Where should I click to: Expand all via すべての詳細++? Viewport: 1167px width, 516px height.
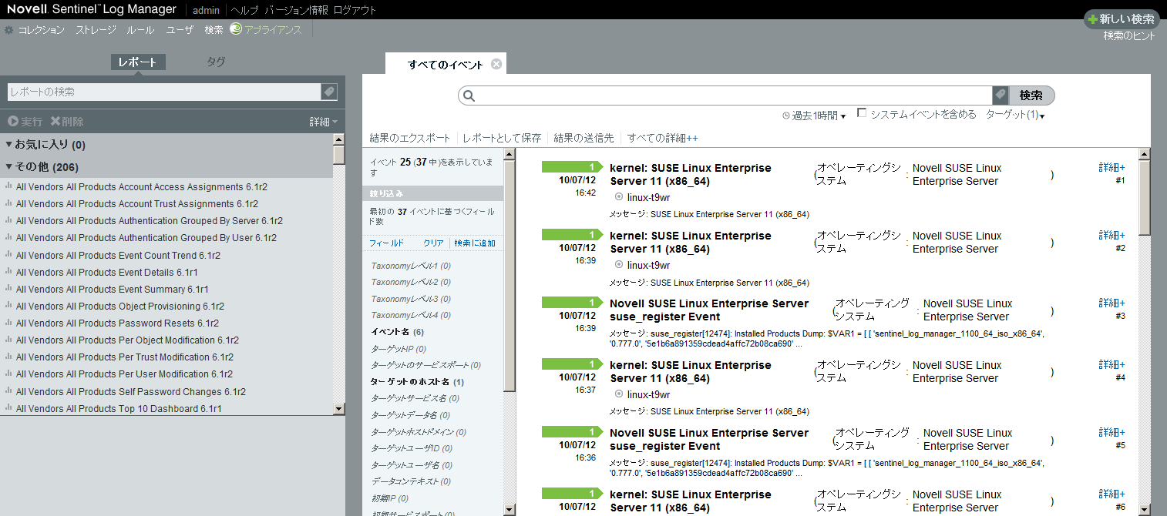pyautogui.click(x=662, y=138)
